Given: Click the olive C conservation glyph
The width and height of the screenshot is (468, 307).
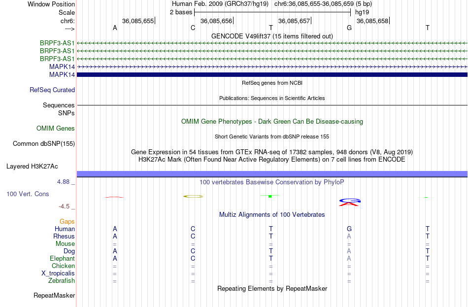Looking at the screenshot, I should pos(193,196).
